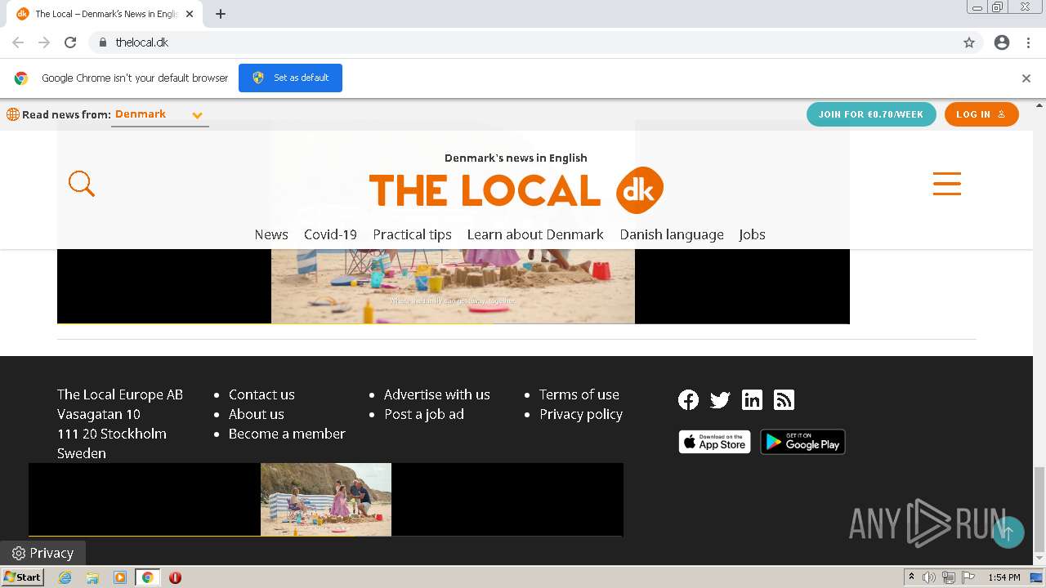Click the action center flag tray icon

coord(968,577)
